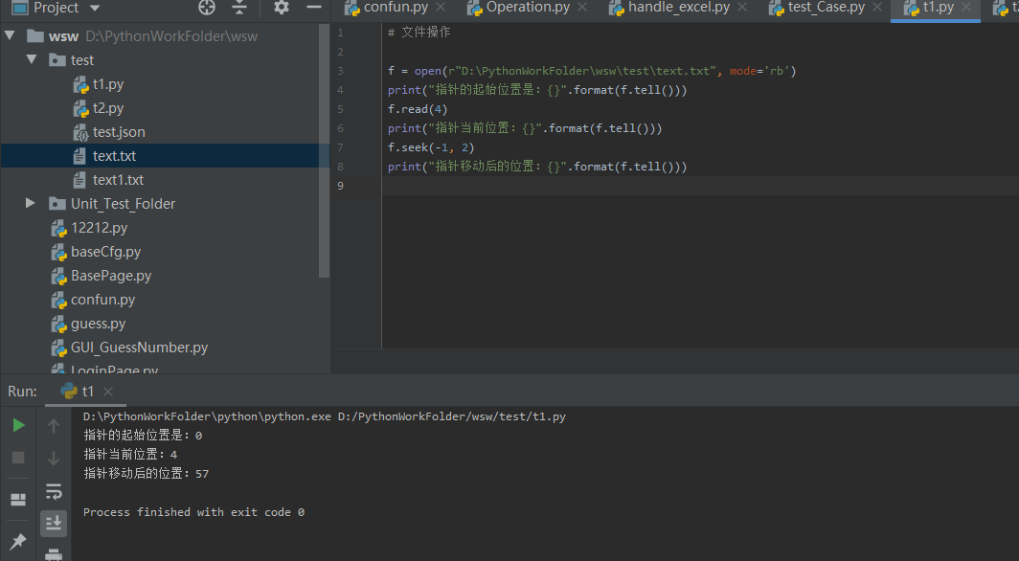Click the '指针当前位置: 4' output line
1019x561 pixels.
coord(130,455)
